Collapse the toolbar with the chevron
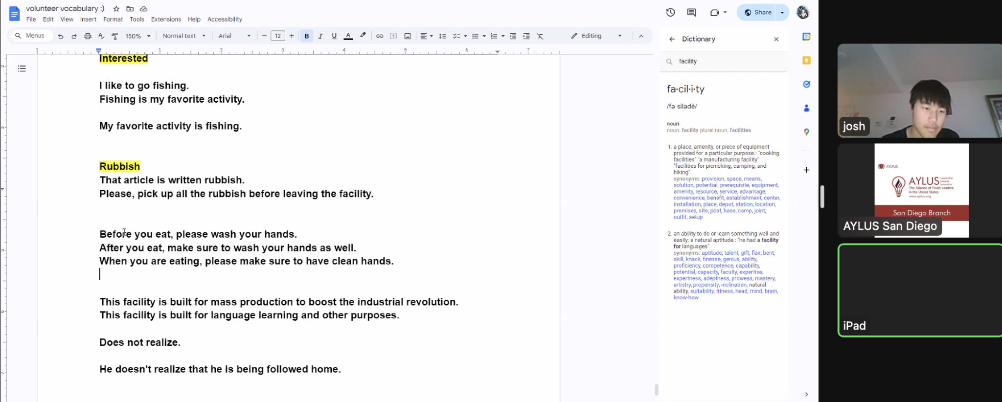Screen dimensions: 1002x402 click(641, 36)
